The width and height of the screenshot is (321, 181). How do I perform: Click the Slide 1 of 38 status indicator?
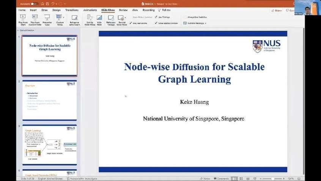coord(28,179)
